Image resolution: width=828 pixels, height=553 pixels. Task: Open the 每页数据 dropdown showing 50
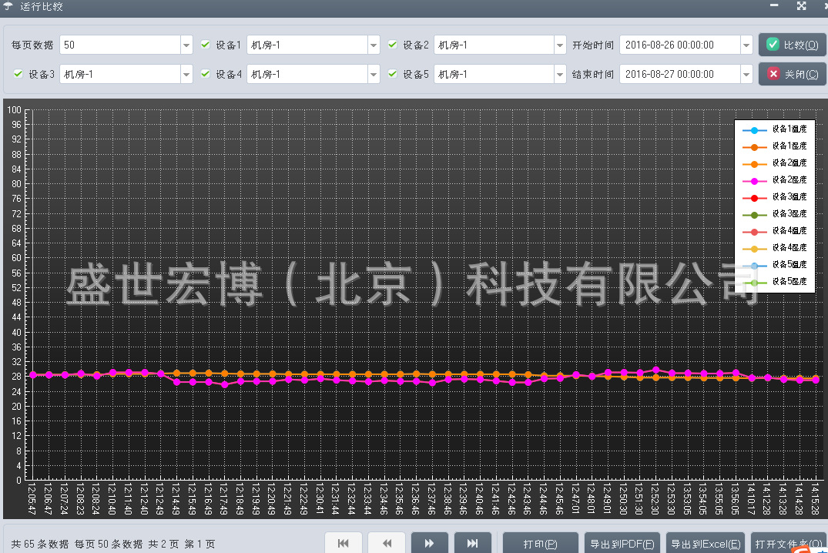[x=186, y=45]
